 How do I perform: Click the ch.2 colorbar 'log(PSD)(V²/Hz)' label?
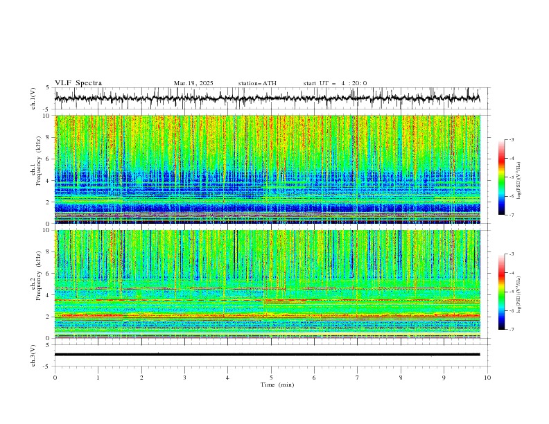(x=518, y=294)
